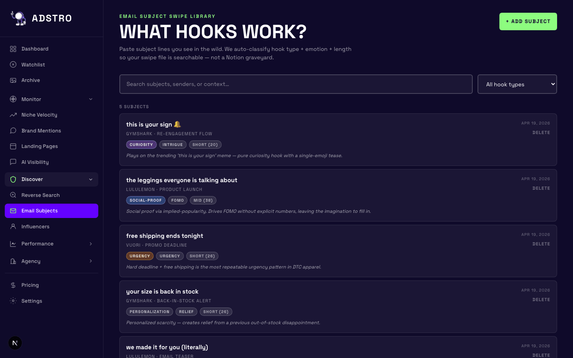Screen dimensions: 573x358
Task: Open Settings via the gear icon
Action: (x=13, y=301)
